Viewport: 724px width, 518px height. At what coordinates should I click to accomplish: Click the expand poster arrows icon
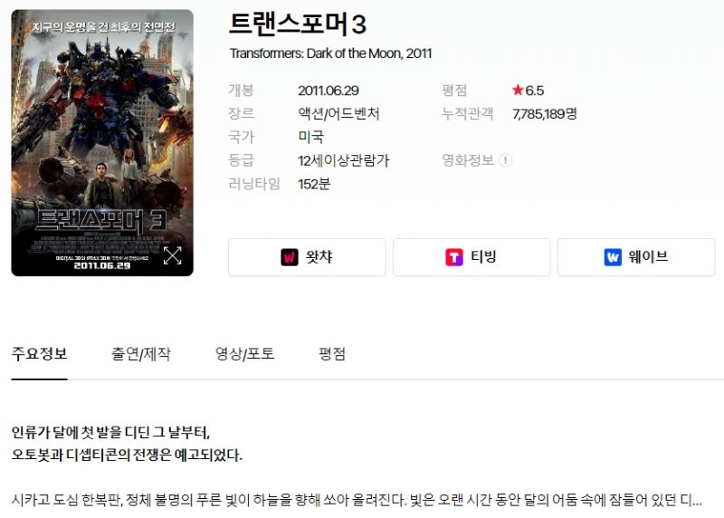point(172,255)
